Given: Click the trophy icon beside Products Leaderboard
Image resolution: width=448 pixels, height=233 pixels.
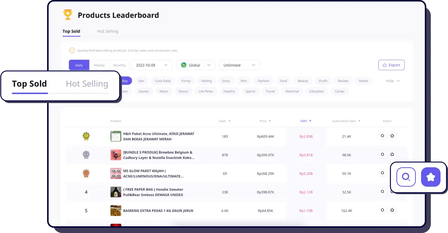Looking at the screenshot, I should pos(68,15).
